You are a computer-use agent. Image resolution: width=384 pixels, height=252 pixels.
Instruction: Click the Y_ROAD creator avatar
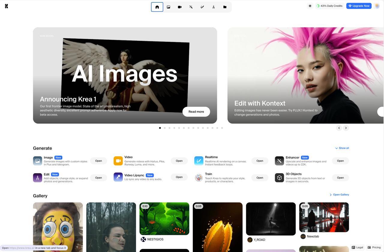click(250, 240)
